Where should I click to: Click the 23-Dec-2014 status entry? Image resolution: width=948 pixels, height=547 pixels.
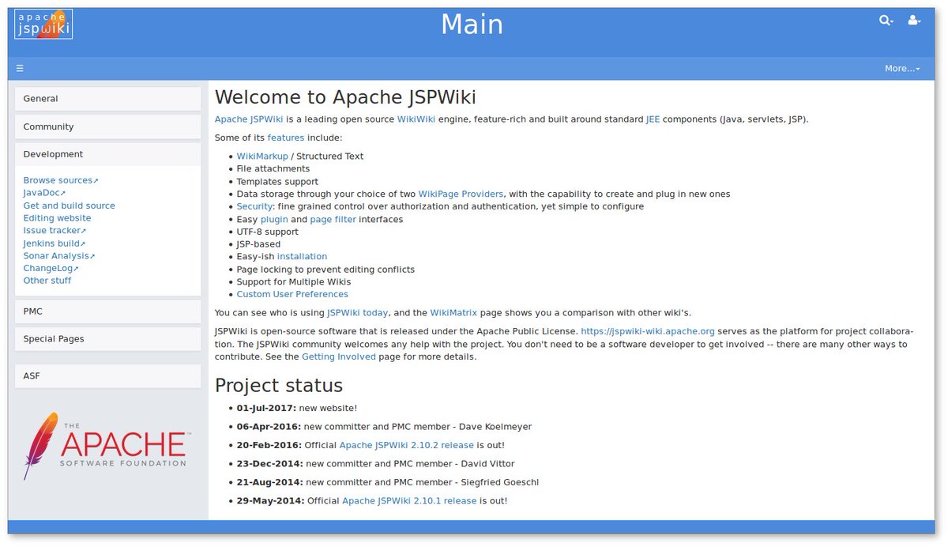click(375, 464)
